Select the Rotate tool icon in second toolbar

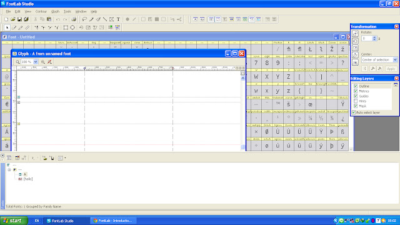pyautogui.click(x=81, y=27)
